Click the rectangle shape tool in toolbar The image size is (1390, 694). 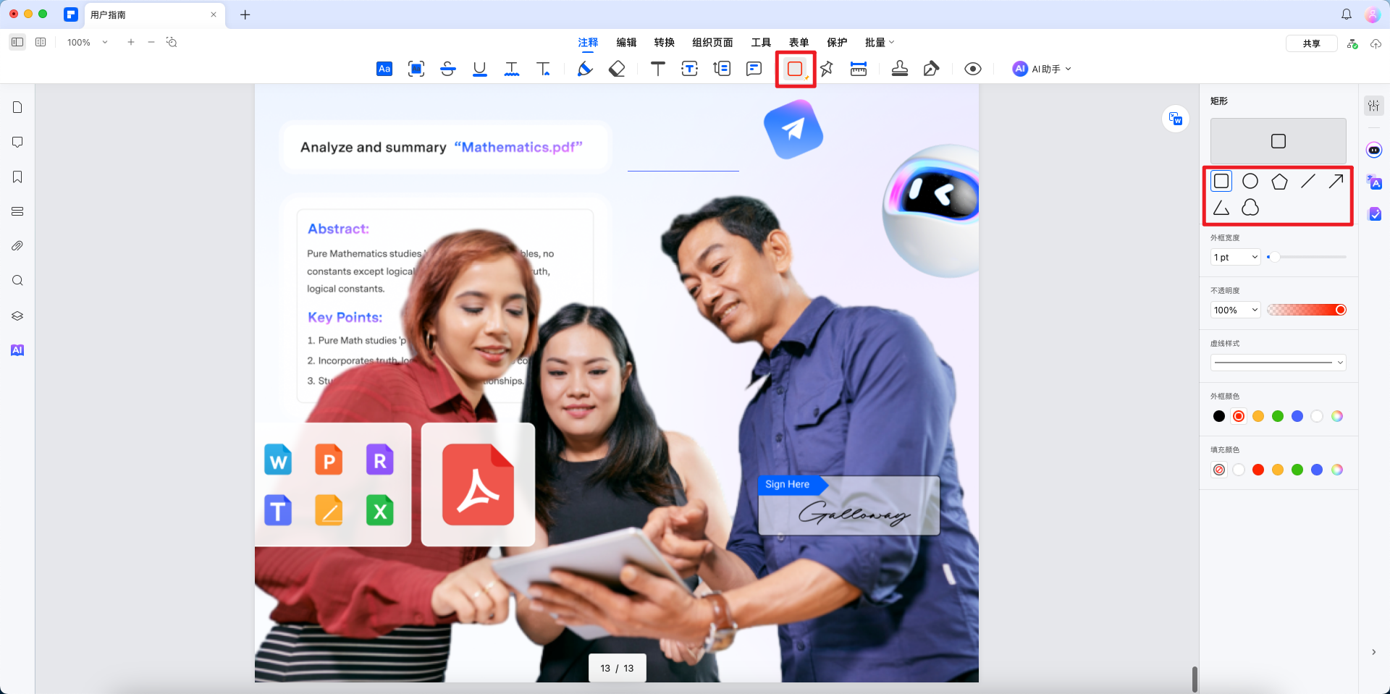coord(796,69)
